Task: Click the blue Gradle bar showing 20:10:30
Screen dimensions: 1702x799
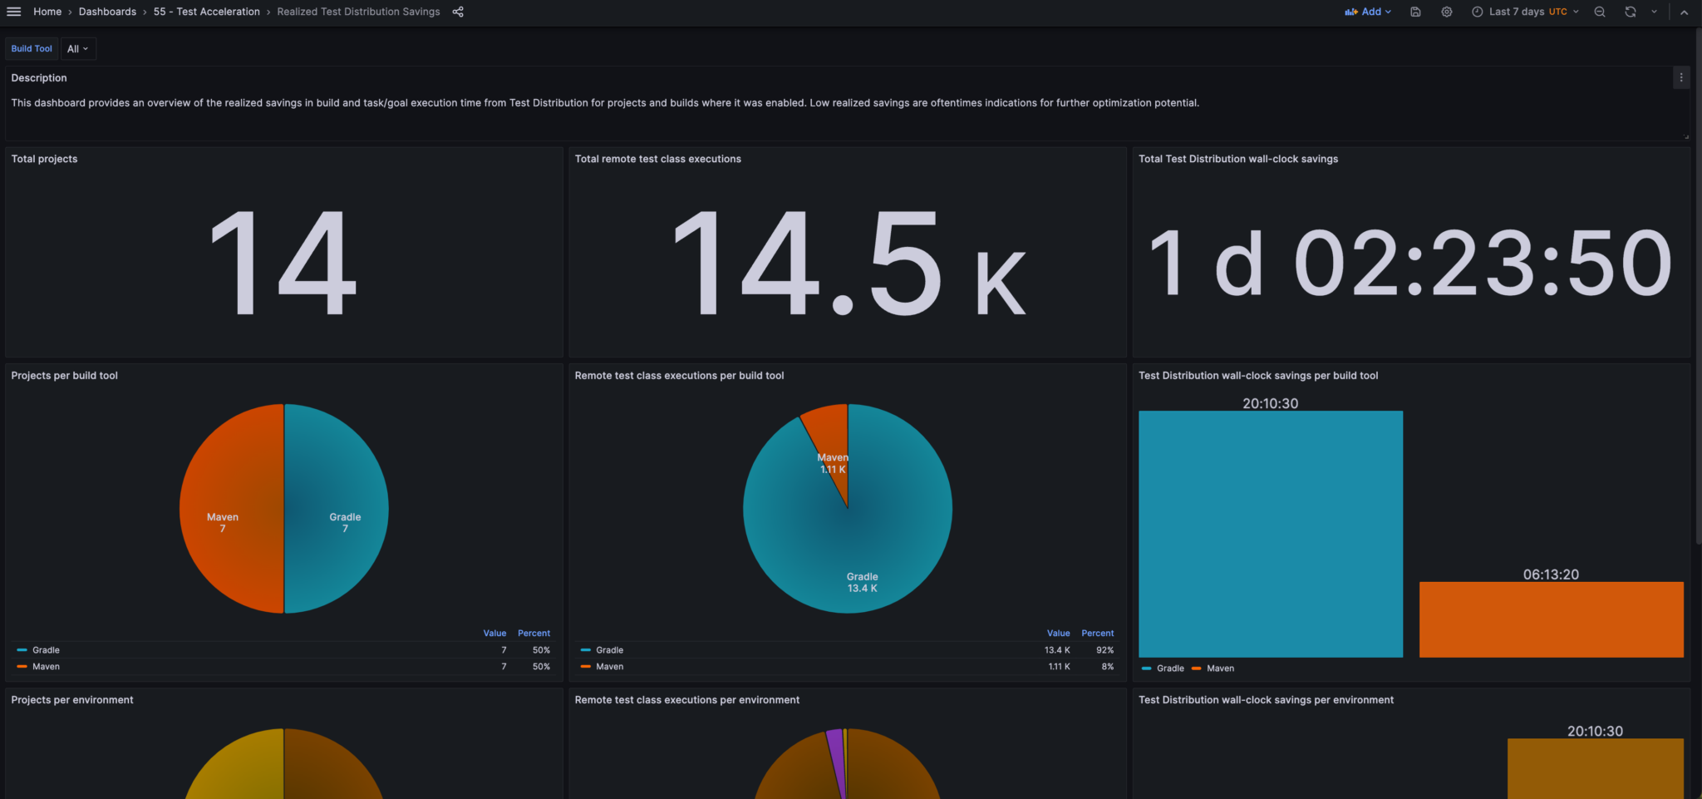Action: 1270,534
